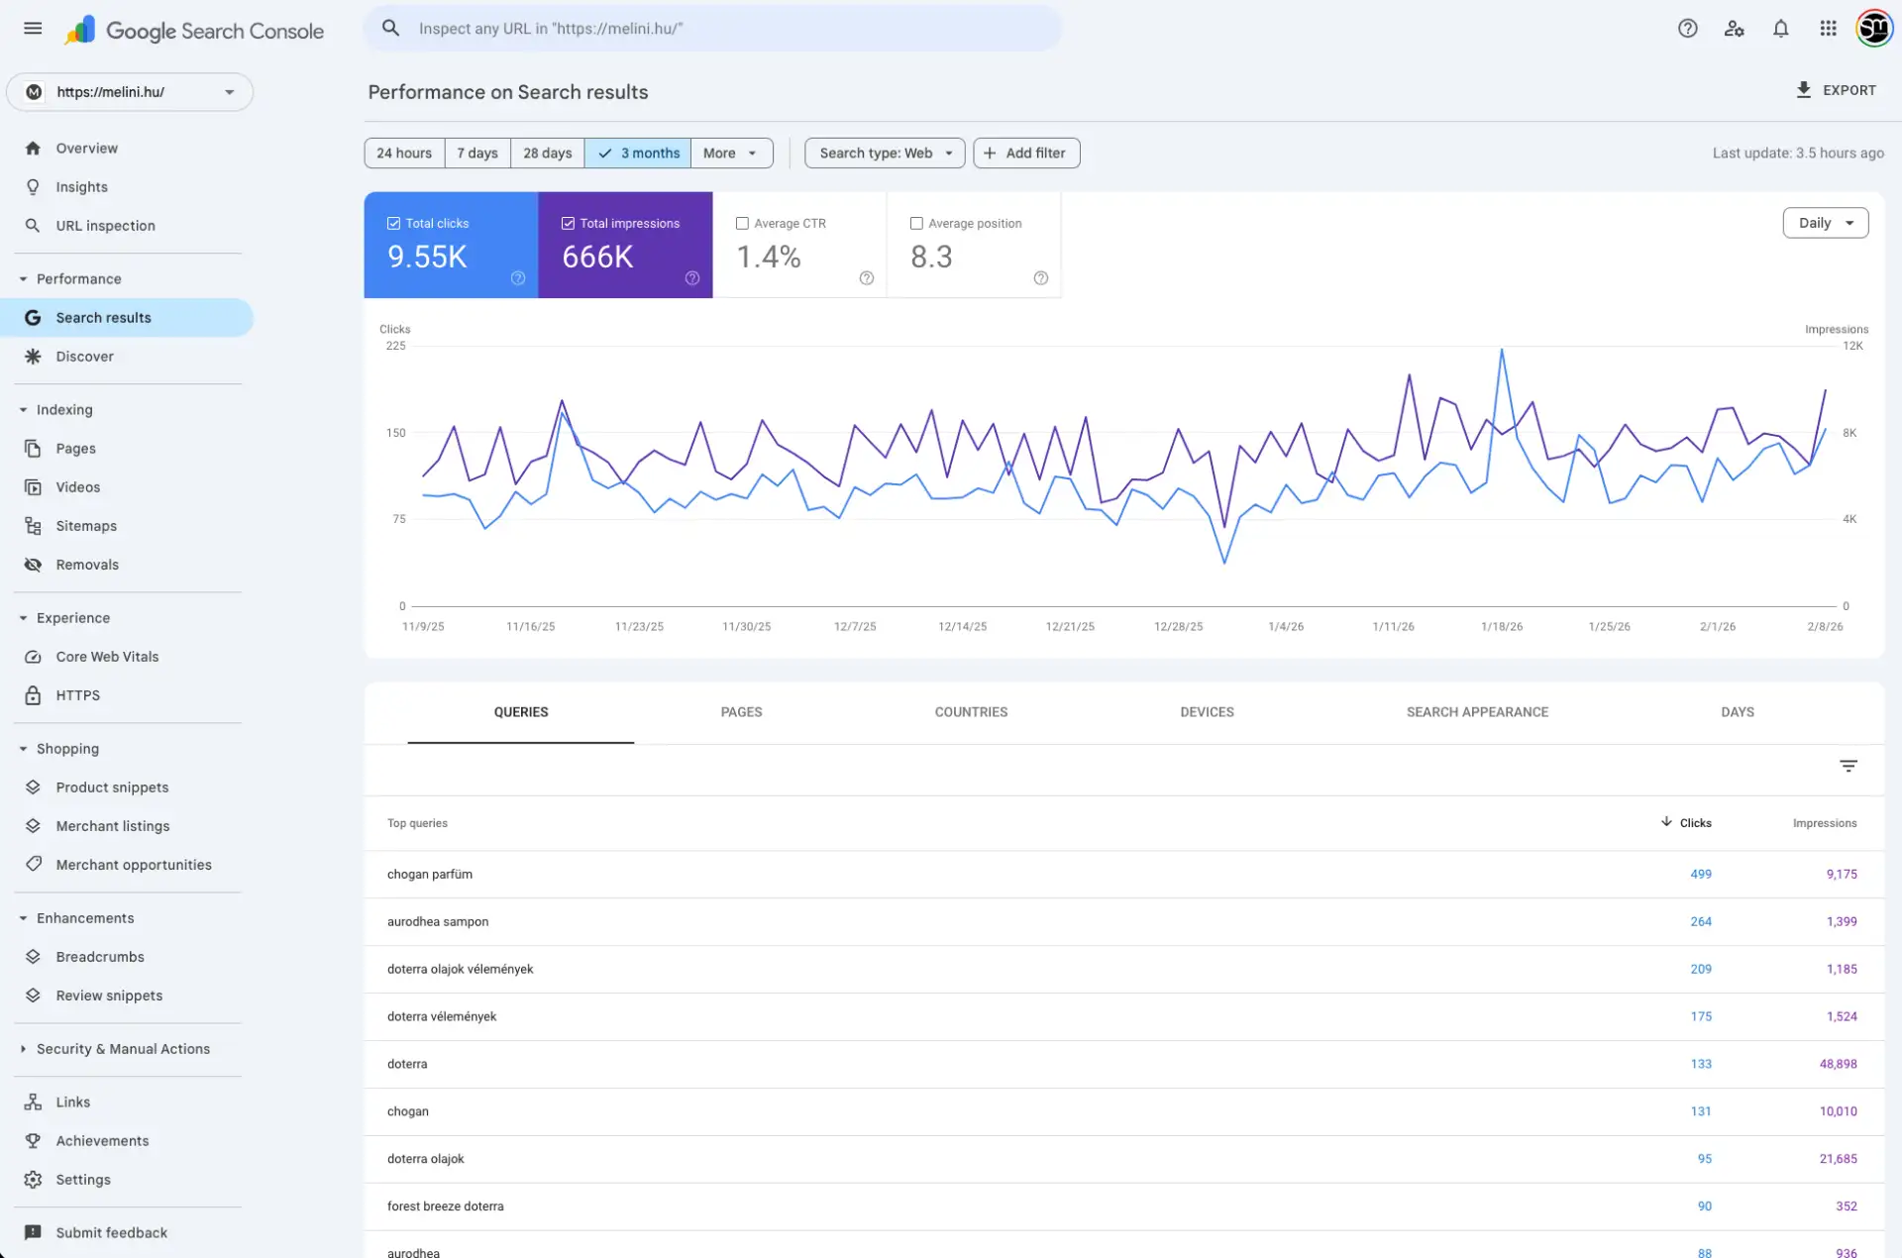Select the 28 days date range
Viewport: 1902px width, 1258px height.
point(547,154)
